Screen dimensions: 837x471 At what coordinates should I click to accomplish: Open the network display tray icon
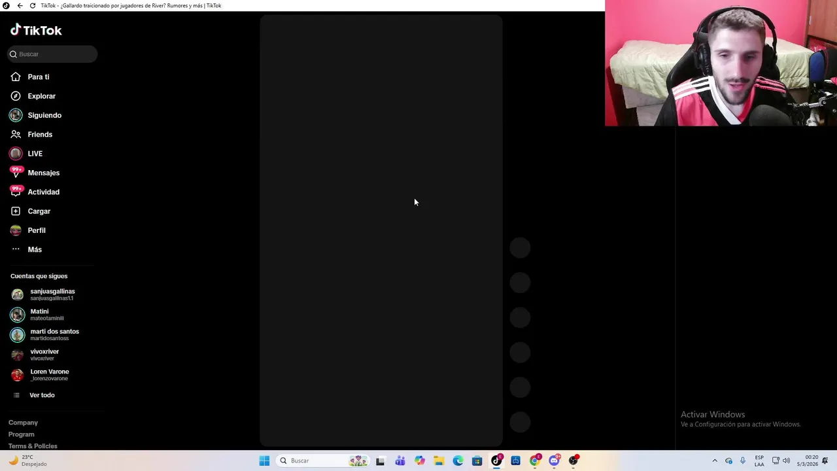point(776,461)
